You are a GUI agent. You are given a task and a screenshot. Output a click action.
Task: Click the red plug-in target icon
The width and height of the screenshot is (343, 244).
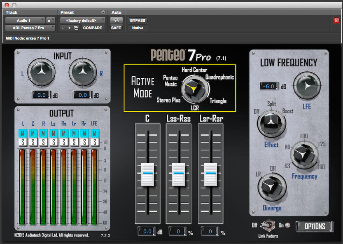coord(336,20)
